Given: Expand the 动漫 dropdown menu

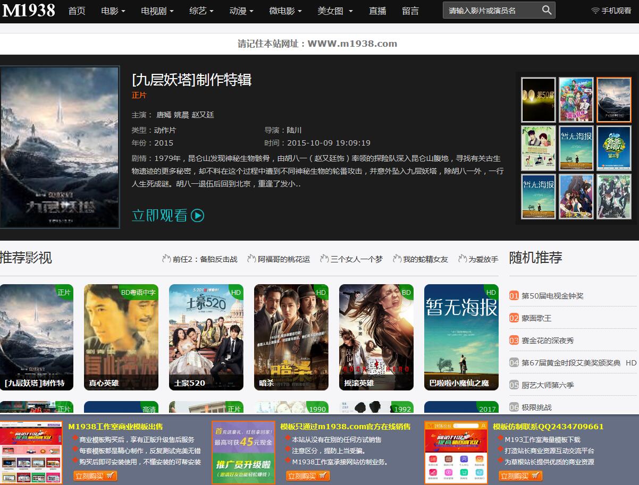Looking at the screenshot, I should pyautogui.click(x=241, y=11).
